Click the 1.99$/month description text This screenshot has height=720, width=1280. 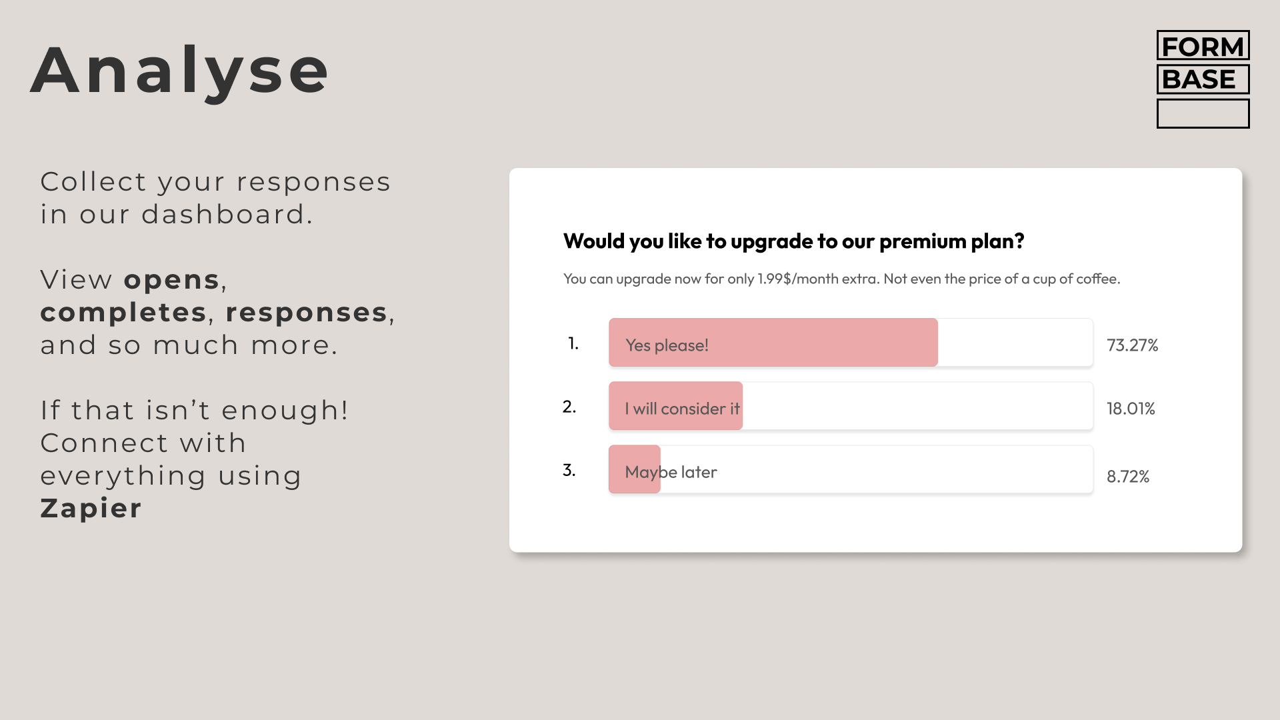(x=841, y=279)
